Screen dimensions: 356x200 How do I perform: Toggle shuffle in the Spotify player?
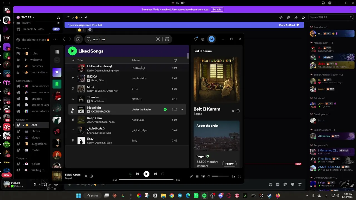[130, 174]
